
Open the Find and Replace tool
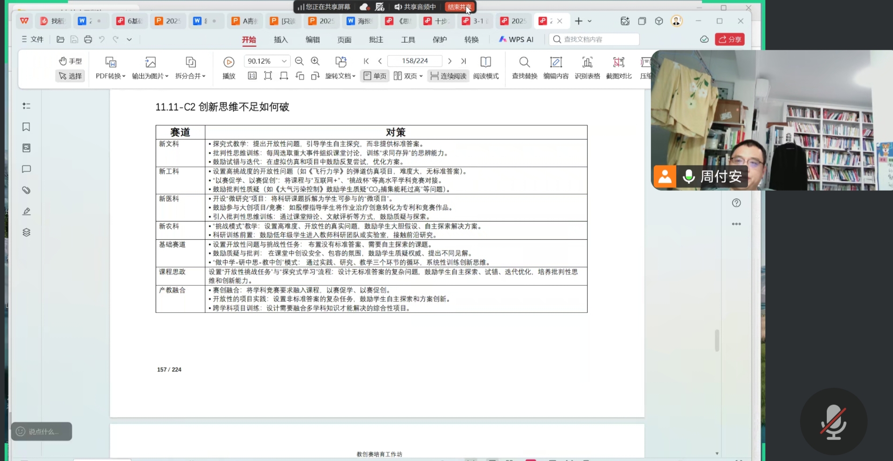524,67
